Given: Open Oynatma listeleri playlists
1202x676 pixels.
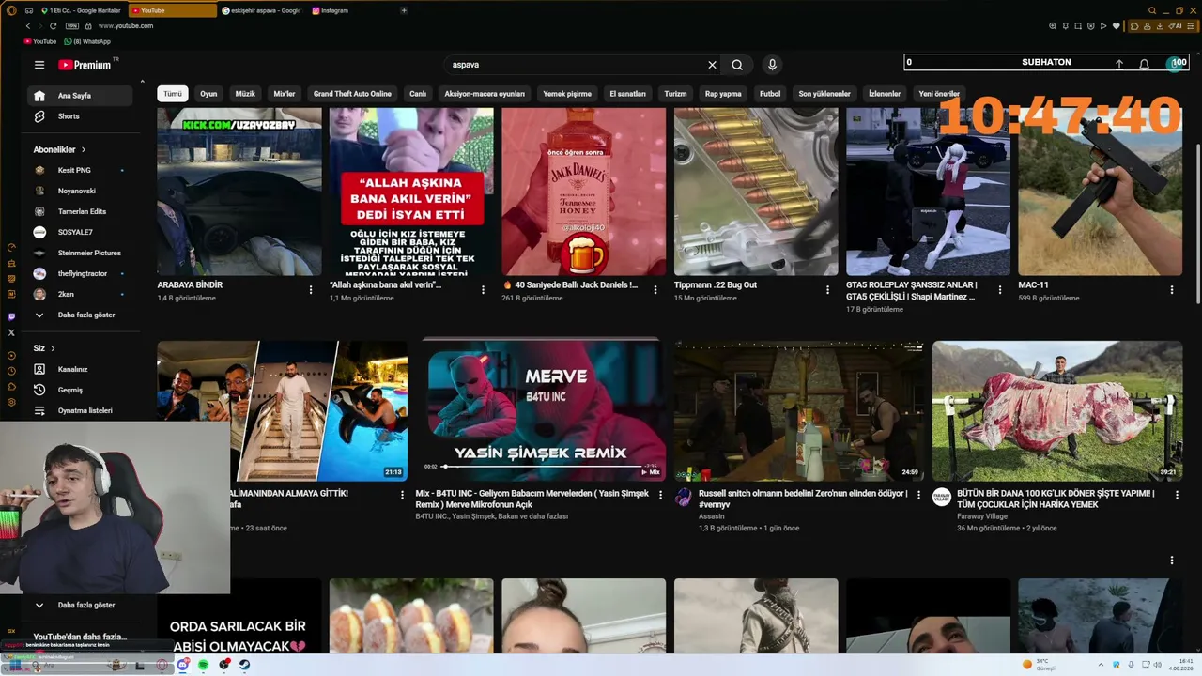Looking at the screenshot, I should point(82,410).
